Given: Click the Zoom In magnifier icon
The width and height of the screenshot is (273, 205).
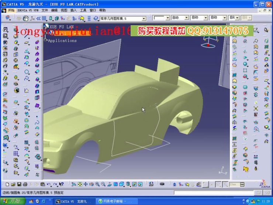Looking at the screenshot, I should [97, 184].
